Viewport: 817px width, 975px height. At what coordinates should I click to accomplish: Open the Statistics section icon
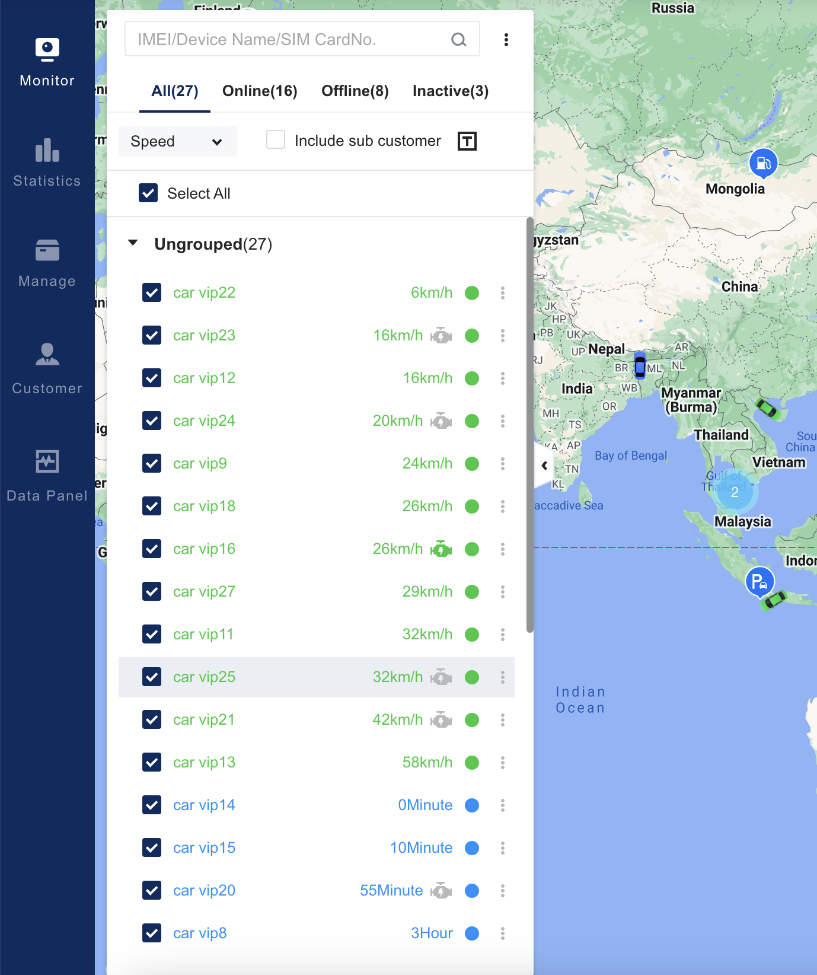47,151
